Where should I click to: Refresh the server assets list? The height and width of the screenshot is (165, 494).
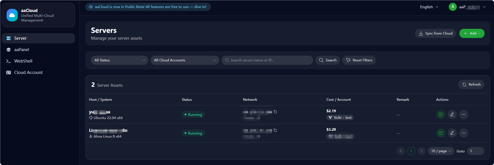pyautogui.click(x=471, y=84)
